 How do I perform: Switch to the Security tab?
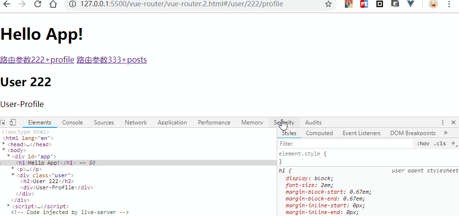tap(284, 123)
